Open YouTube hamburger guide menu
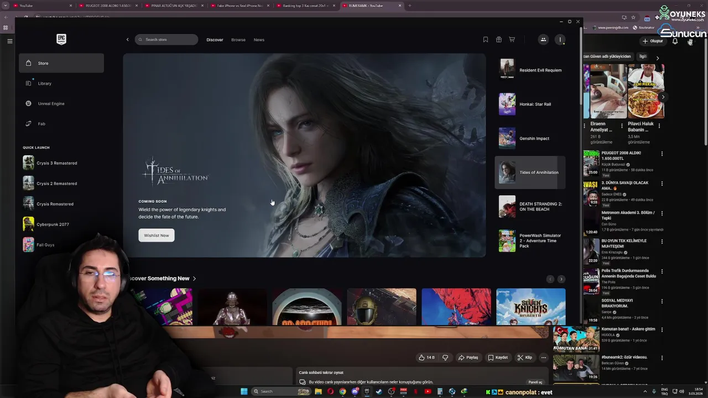Image resolution: width=708 pixels, height=398 pixels. [9, 41]
